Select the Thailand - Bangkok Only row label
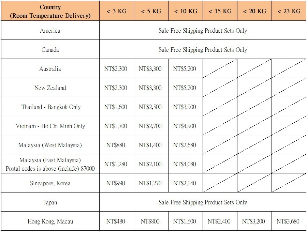The height and width of the screenshot is (232, 307). 51,107
